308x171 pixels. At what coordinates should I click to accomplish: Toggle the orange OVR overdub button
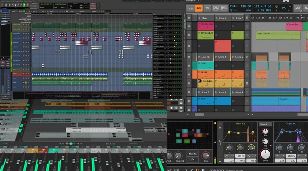click(x=198, y=8)
